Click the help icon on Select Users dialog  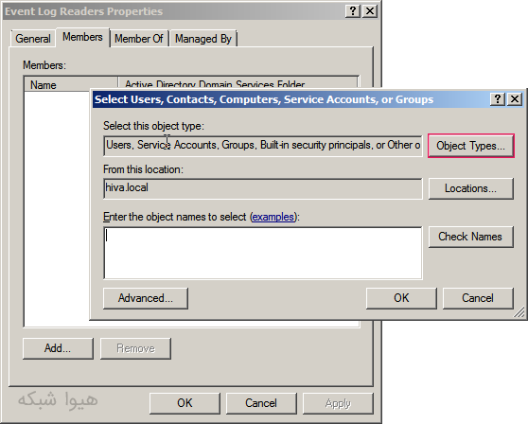tap(498, 99)
